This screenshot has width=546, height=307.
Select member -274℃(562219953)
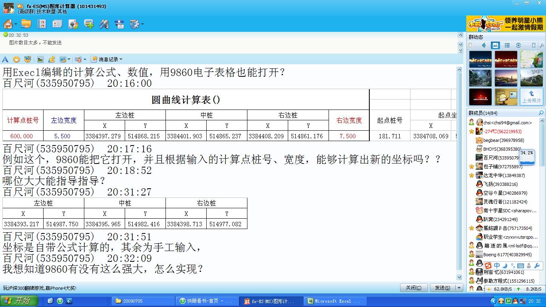pyautogui.click(x=498, y=132)
